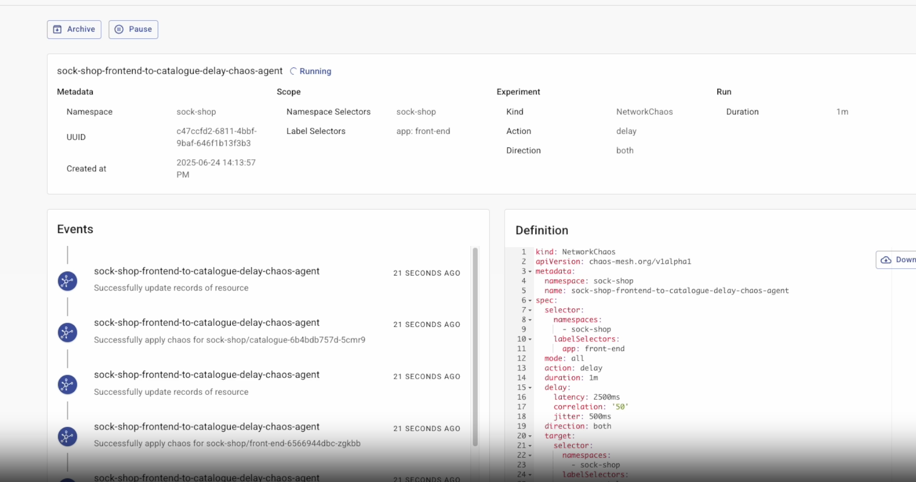The width and height of the screenshot is (916, 482).
Task: Select the icon beside the front-end-6566944dbc-zgkbb event
Action: pos(67,437)
